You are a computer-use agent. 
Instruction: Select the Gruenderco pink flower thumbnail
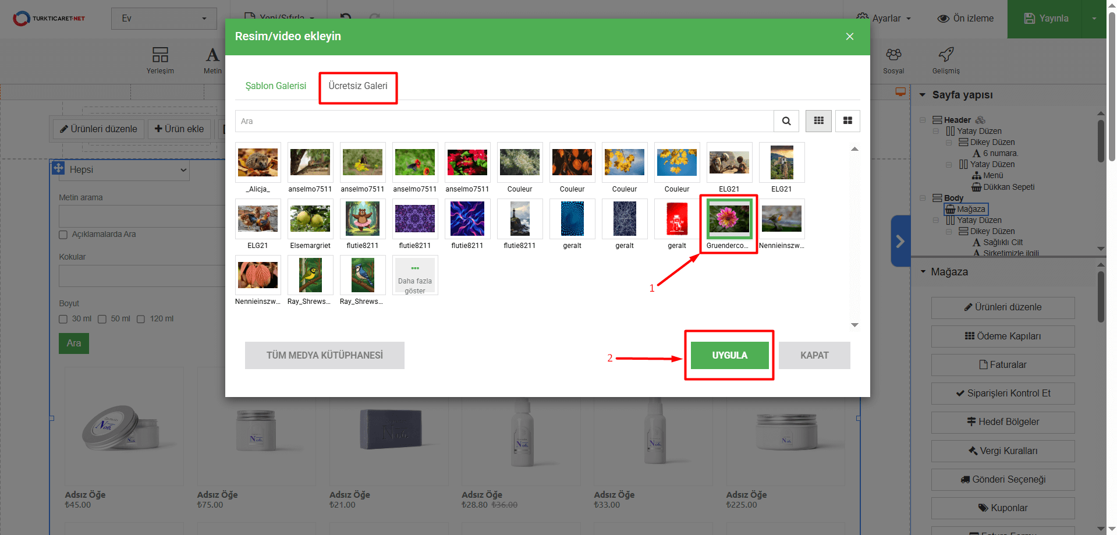coord(729,219)
